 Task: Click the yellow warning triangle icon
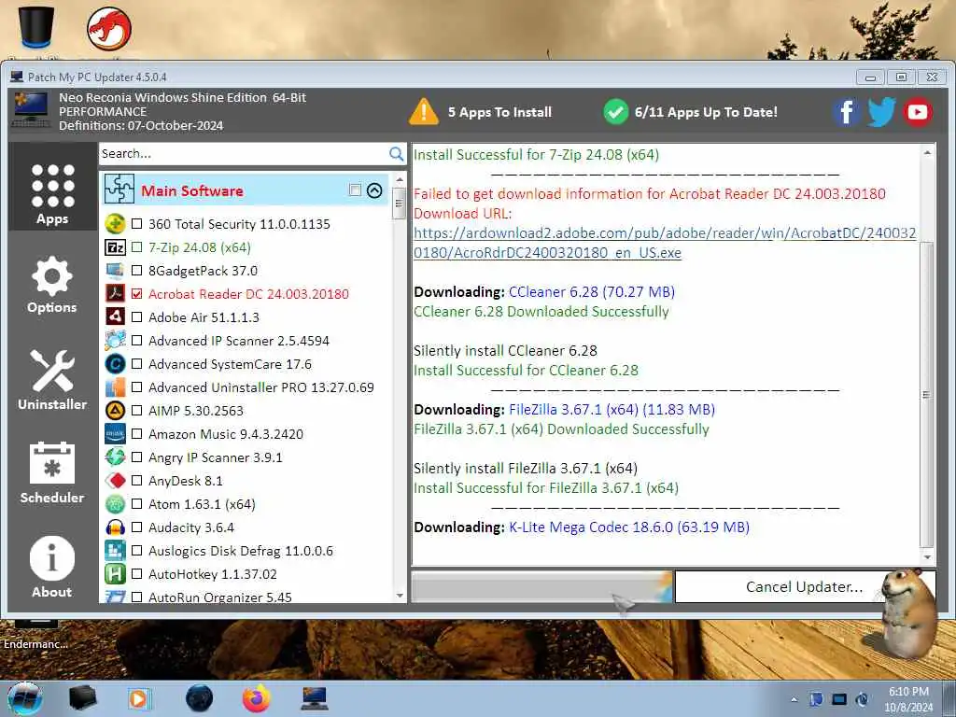424,112
